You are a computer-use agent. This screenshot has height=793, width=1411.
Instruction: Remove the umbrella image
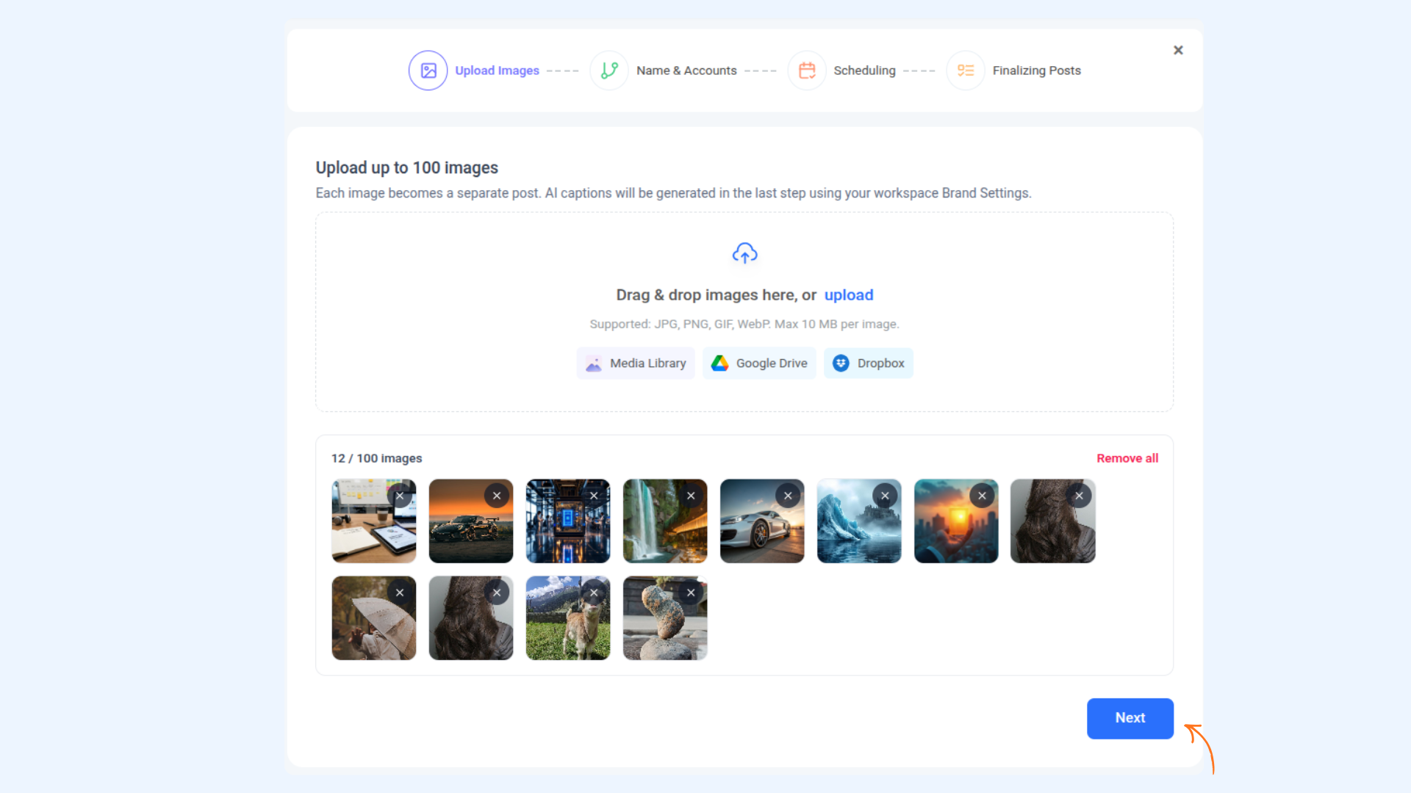coord(400,593)
